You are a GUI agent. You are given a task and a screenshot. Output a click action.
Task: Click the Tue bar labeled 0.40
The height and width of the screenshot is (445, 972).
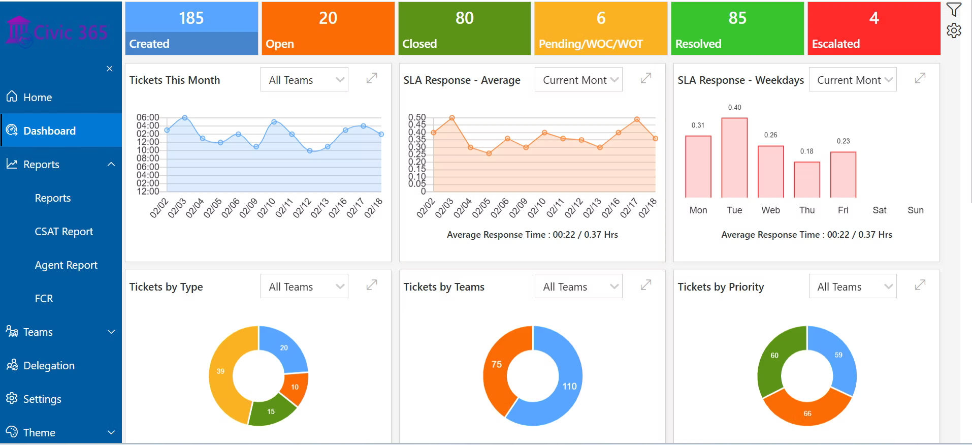(734, 157)
